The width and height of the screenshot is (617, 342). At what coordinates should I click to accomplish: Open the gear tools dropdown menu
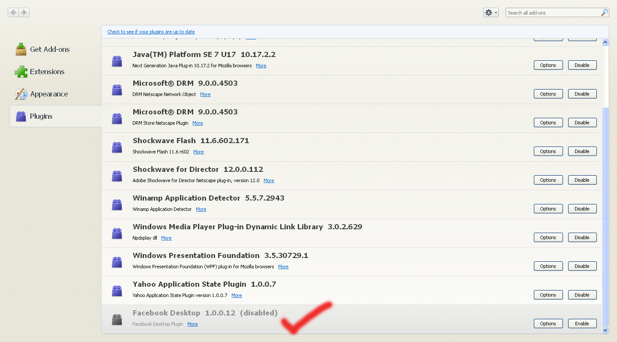(x=491, y=12)
